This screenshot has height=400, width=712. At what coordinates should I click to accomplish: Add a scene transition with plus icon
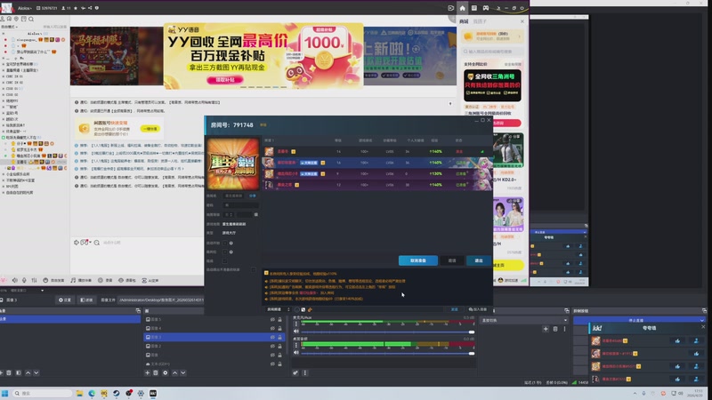[x=546, y=329]
